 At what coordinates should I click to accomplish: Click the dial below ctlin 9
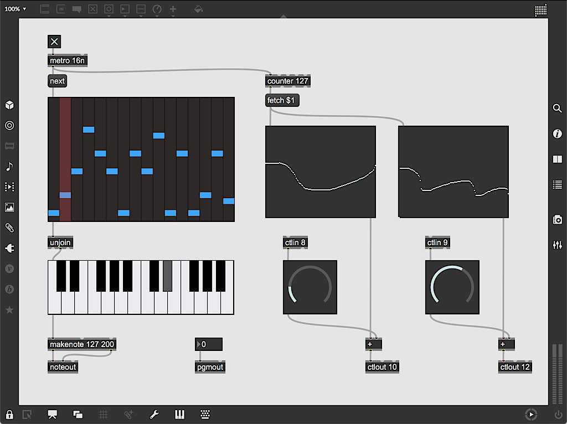(452, 287)
